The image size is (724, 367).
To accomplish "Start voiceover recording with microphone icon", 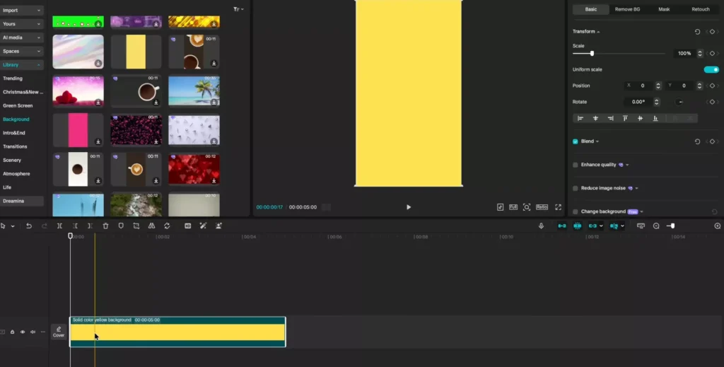I will (541, 226).
